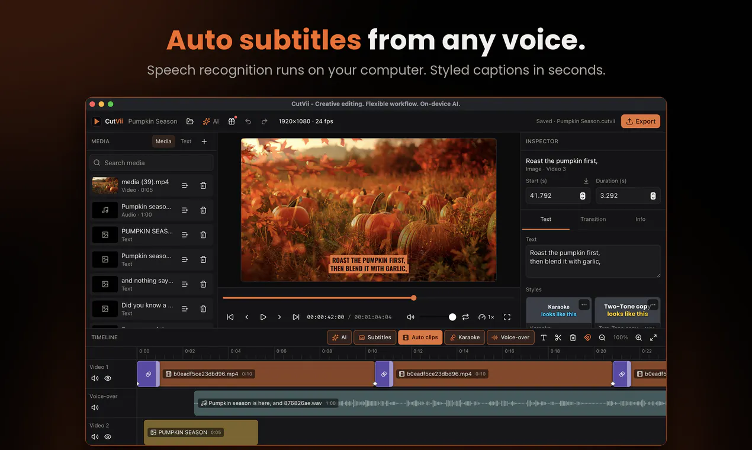
Task: Click the Karaoke button
Action: coord(465,337)
